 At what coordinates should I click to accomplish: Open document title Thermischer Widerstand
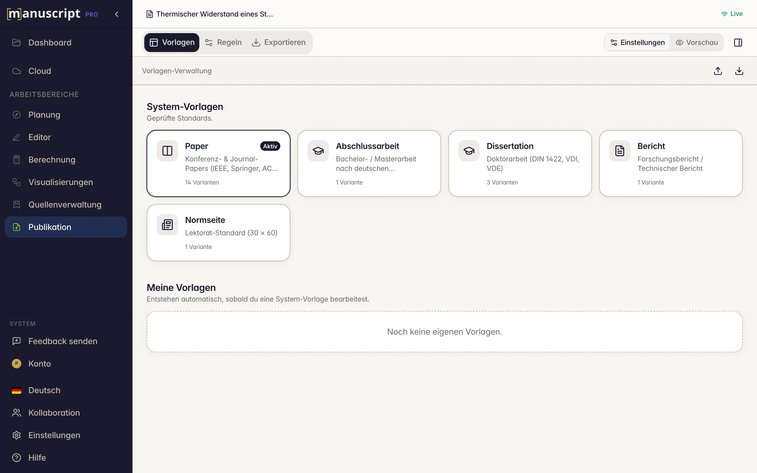(210, 14)
